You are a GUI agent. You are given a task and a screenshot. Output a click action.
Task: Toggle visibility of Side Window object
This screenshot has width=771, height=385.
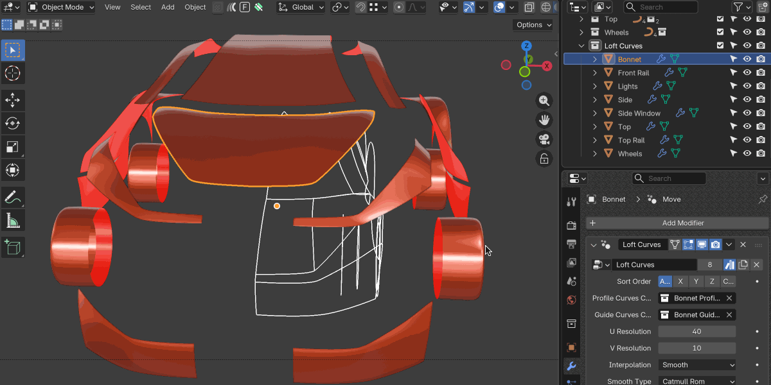pos(747,113)
